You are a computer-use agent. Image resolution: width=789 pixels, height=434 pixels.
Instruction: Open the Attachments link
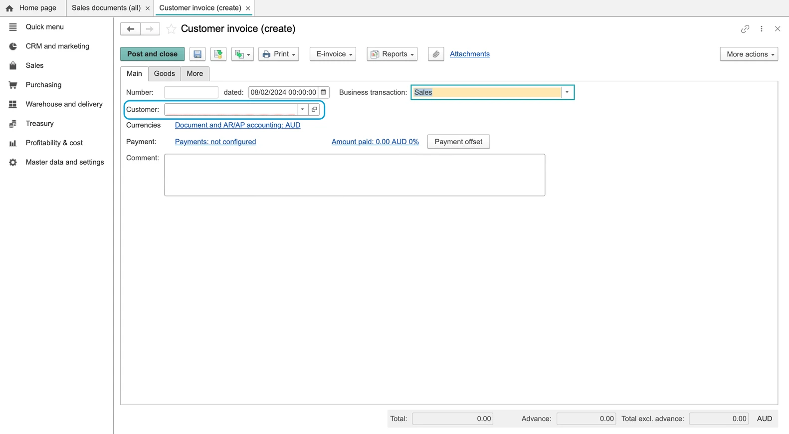[x=470, y=54]
